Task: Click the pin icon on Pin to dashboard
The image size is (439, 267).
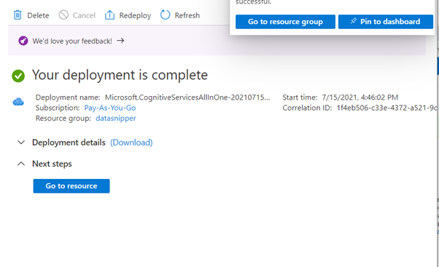Action: point(354,21)
